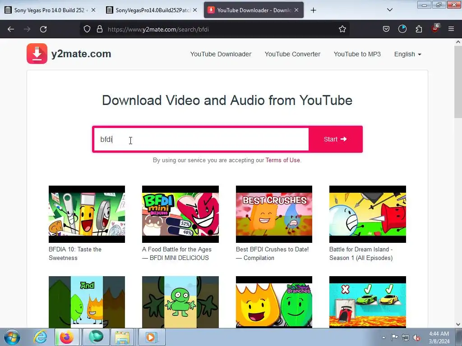Open the Pocket save icon
This screenshot has width=462, height=346.
pyautogui.click(x=386, y=29)
